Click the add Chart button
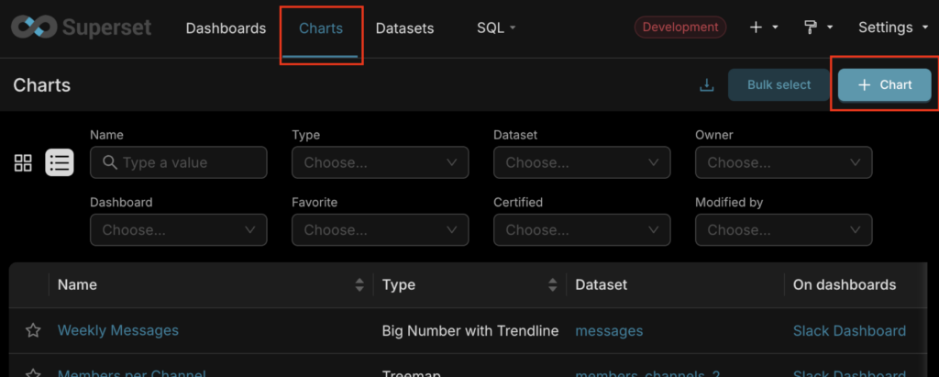 [884, 85]
